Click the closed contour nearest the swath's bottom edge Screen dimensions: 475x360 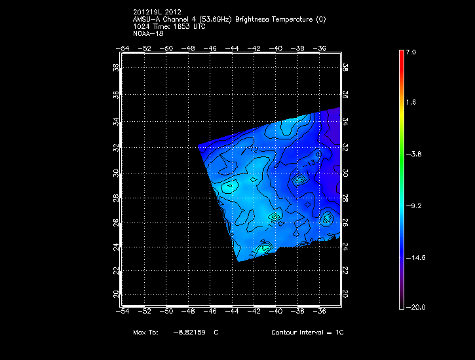pyautogui.click(x=265, y=248)
